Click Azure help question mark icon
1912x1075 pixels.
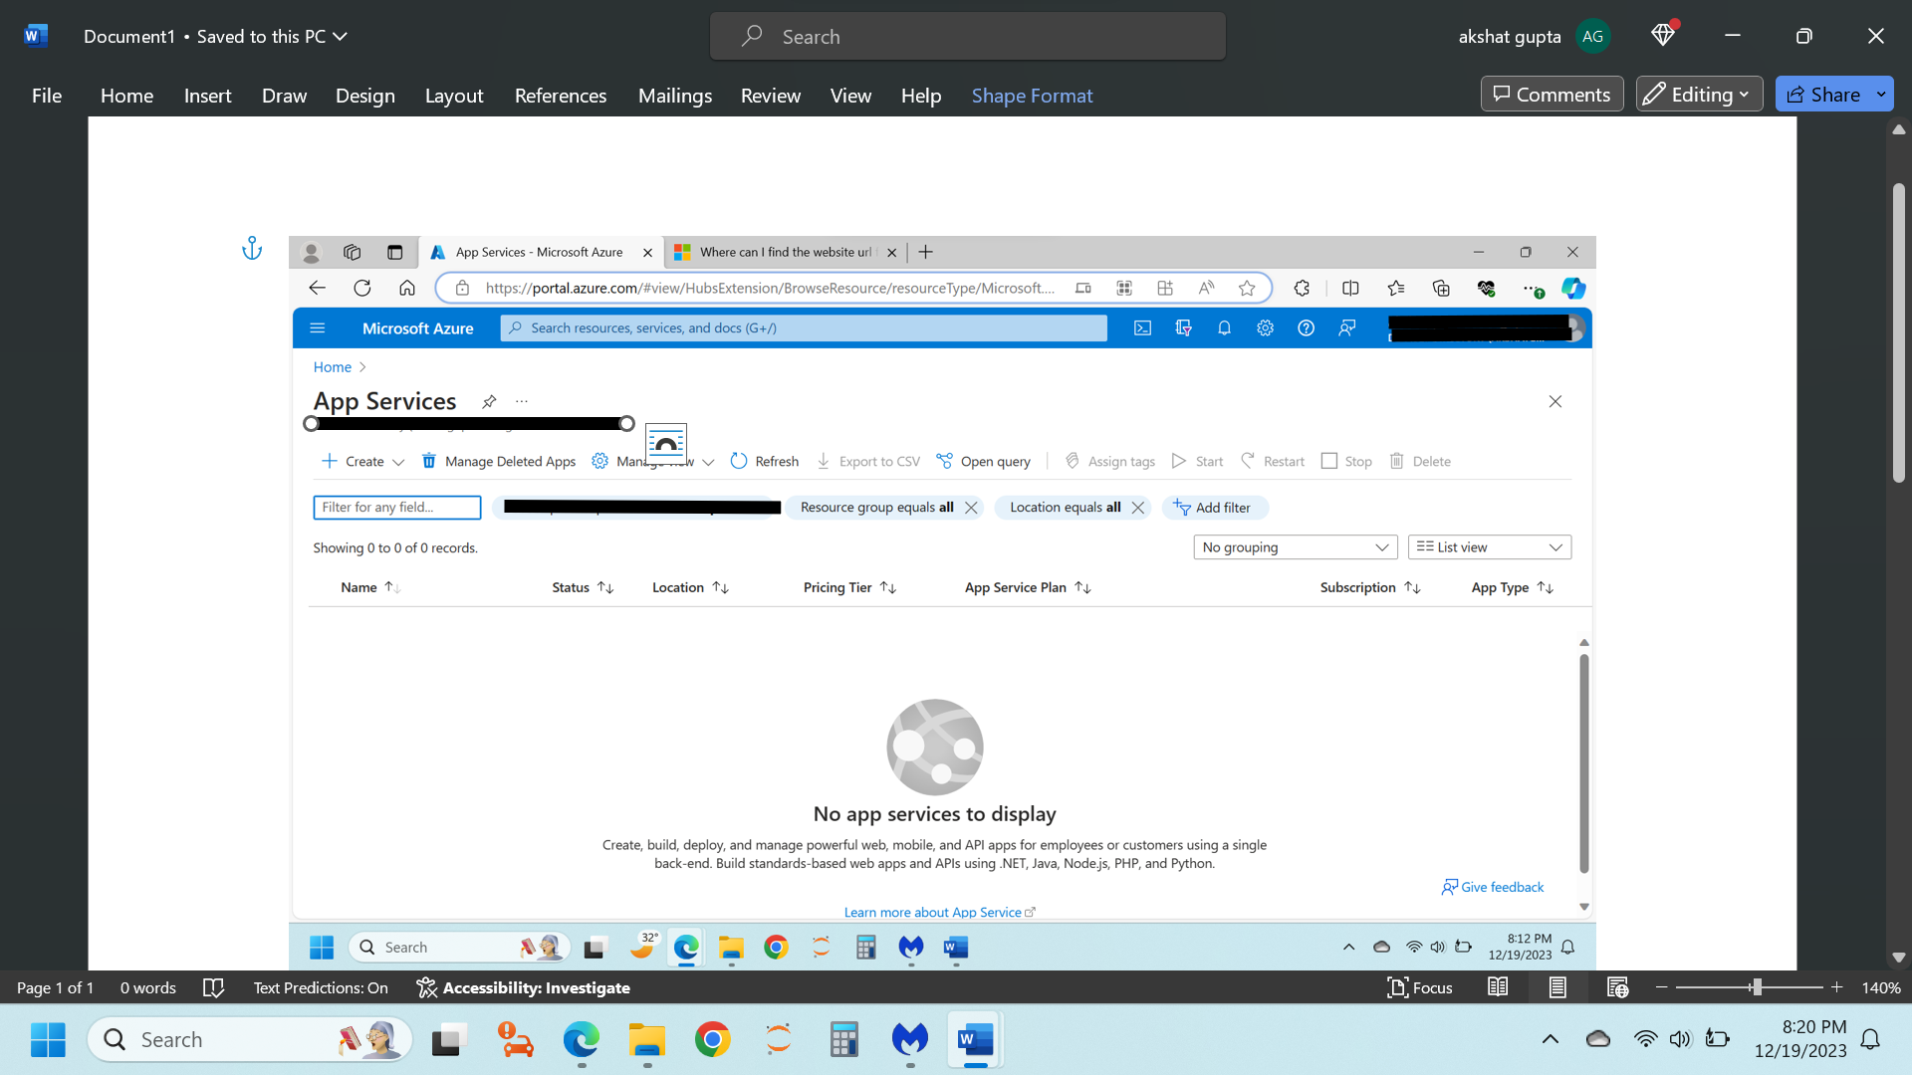[x=1306, y=328]
